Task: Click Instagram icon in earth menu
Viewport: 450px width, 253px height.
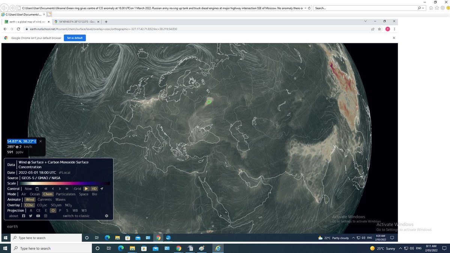Action: click(46, 216)
